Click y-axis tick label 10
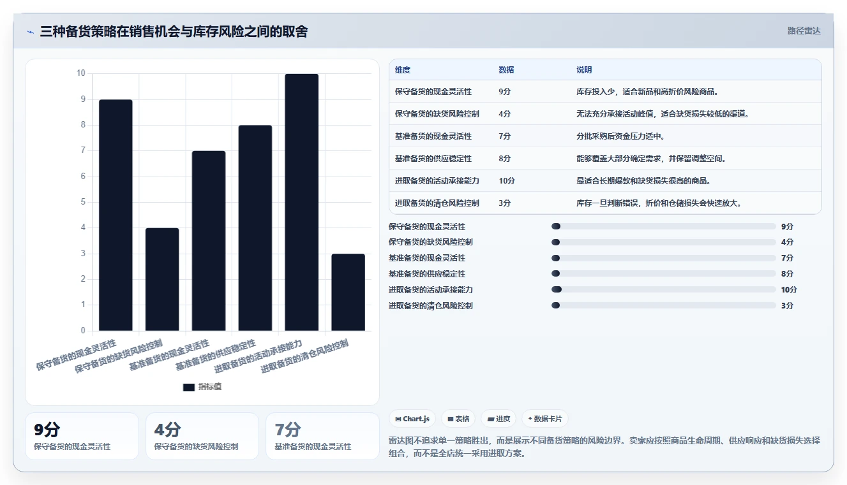Screen dimensions: 847x485 coord(80,73)
